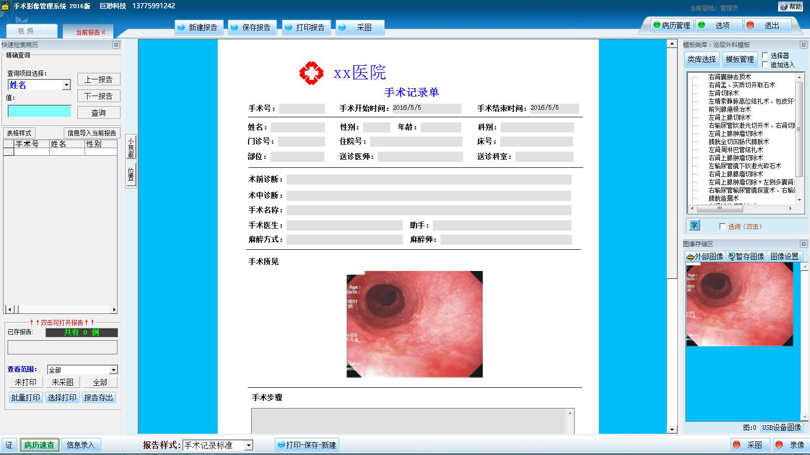Screen dimensions: 810x455
Task: Go to previous report with 上一报告
Action: tap(99, 79)
